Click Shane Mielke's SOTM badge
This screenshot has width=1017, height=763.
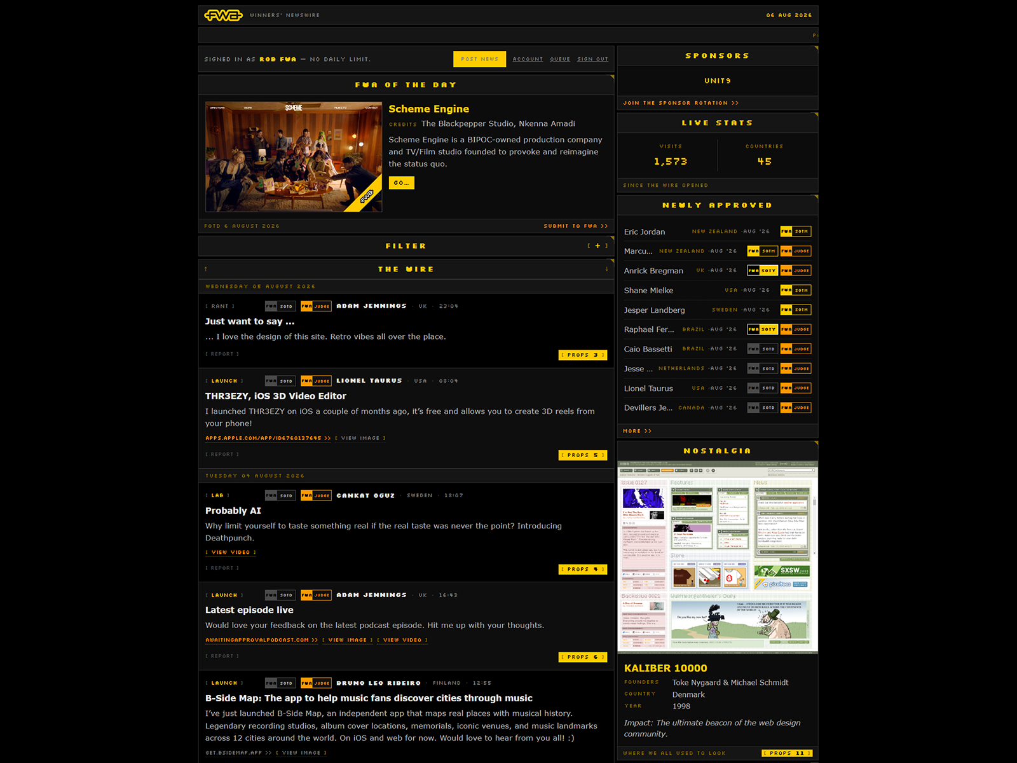pos(796,290)
